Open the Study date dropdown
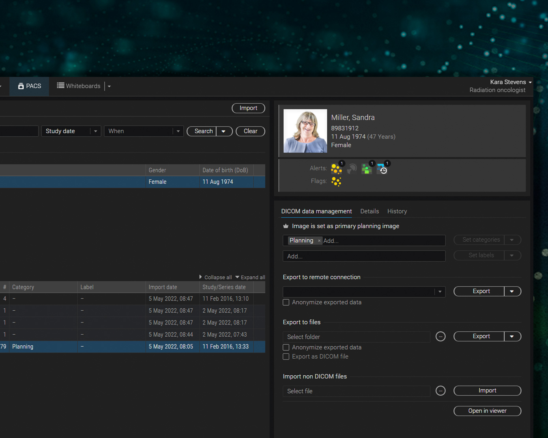Screen dimensions: 548x438 coord(95,131)
